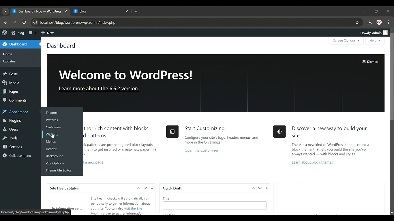Click the Tools wrench icon
This screenshot has height=221, width=394.
(5, 138)
